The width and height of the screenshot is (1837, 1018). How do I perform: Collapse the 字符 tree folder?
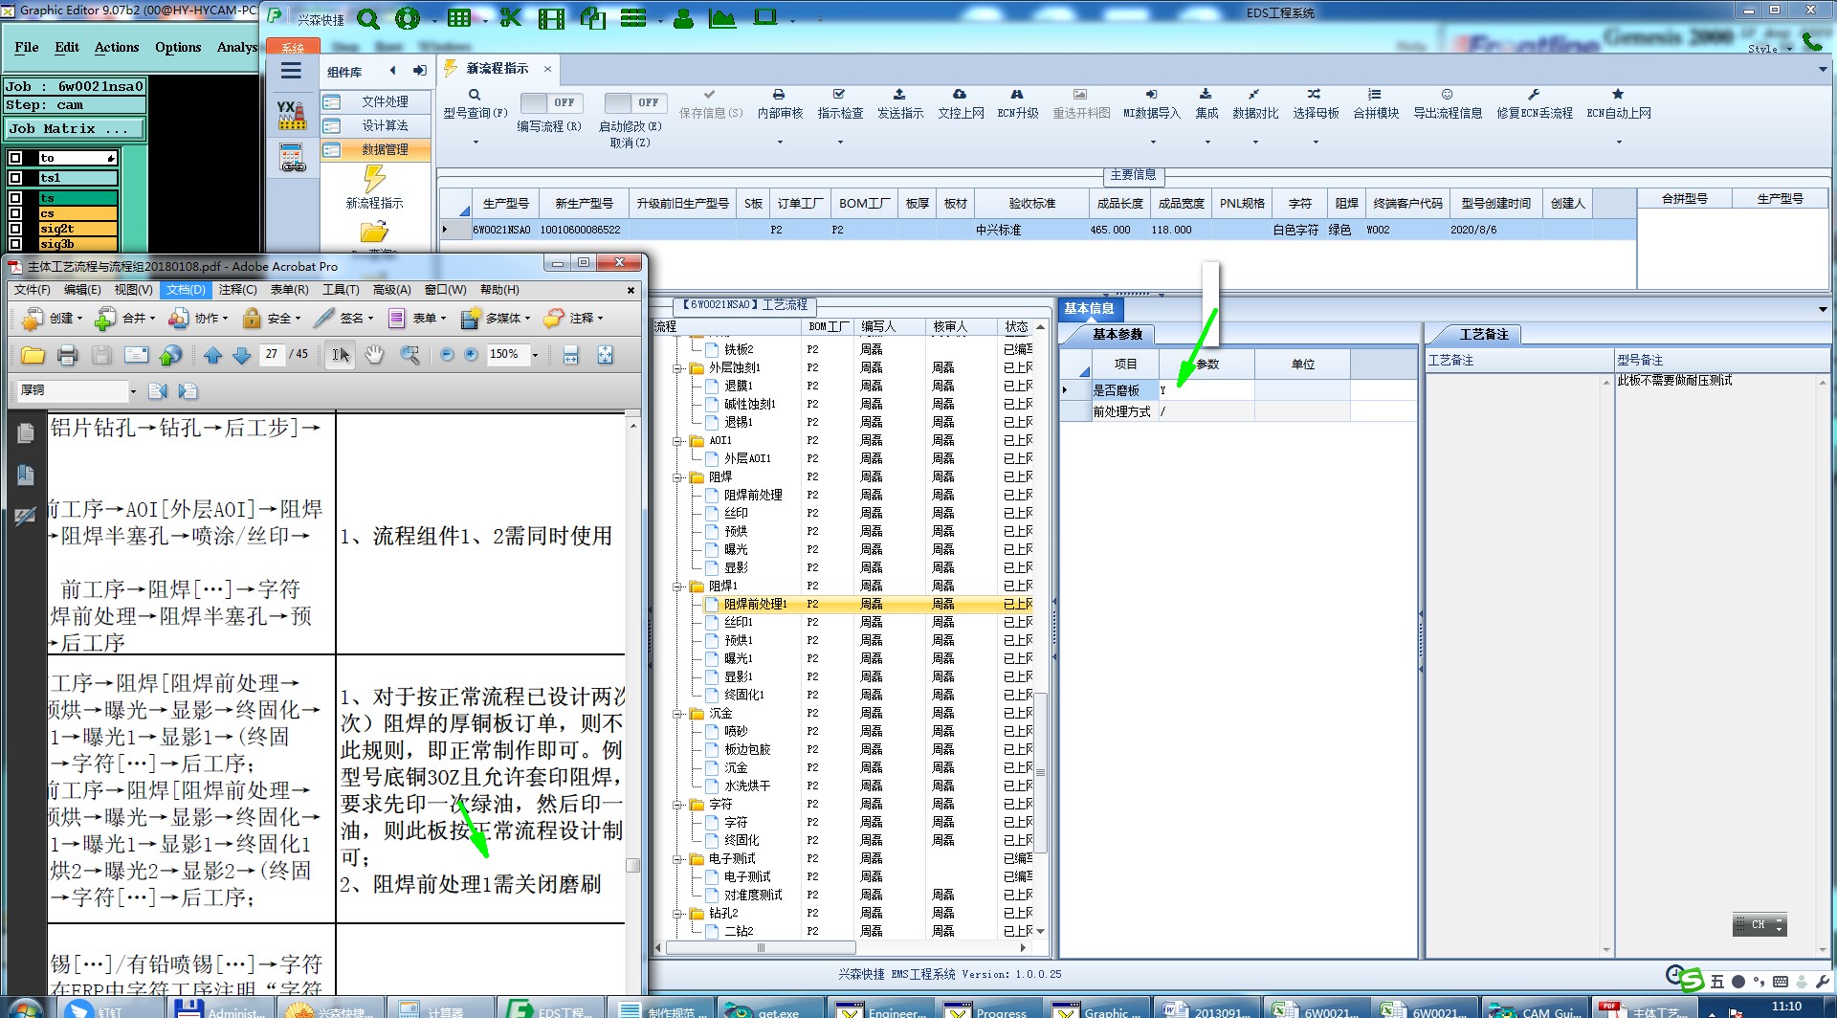click(x=677, y=804)
